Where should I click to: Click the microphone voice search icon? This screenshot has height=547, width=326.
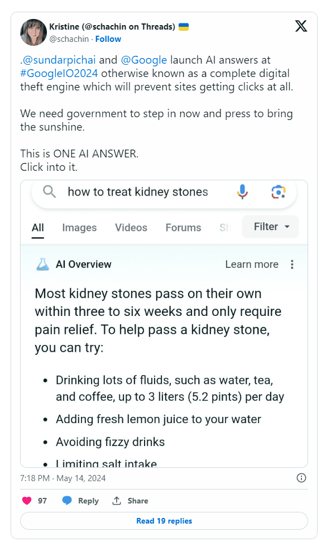[x=242, y=192]
